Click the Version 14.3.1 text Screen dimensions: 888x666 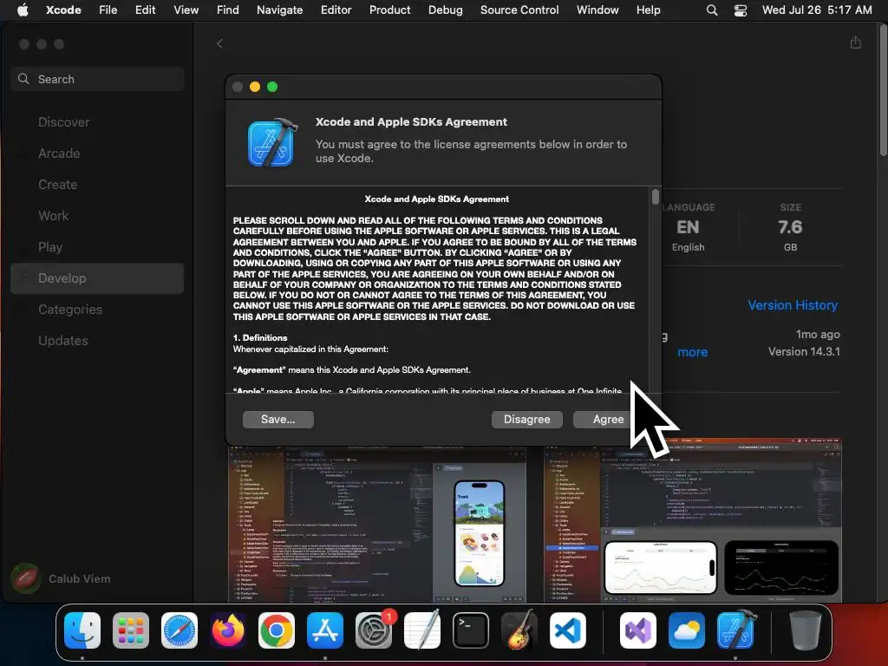[804, 352]
